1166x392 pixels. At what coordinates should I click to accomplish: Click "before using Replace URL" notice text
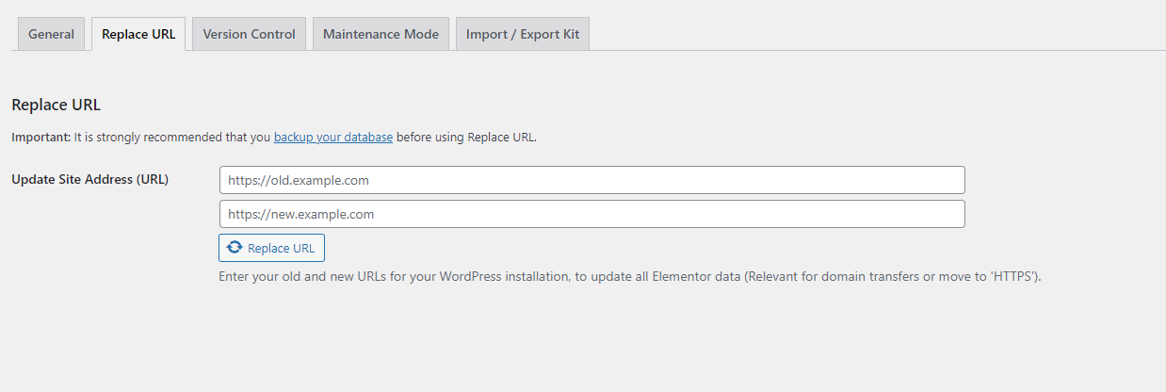click(466, 138)
